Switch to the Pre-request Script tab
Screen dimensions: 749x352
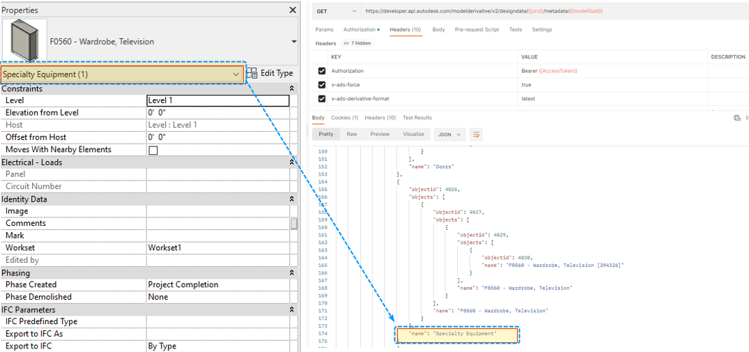(477, 30)
